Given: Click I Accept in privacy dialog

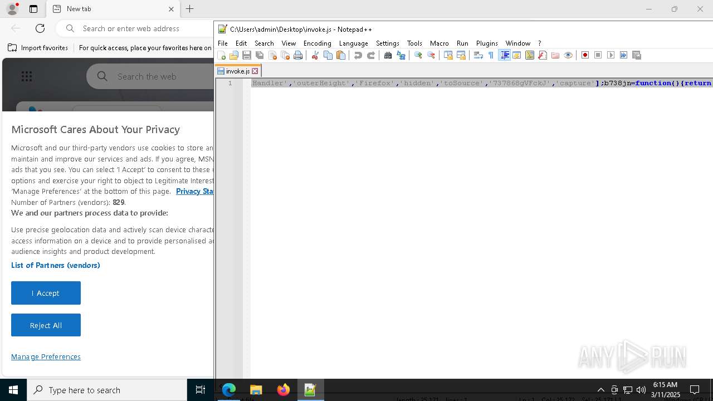Looking at the screenshot, I should coord(46,293).
